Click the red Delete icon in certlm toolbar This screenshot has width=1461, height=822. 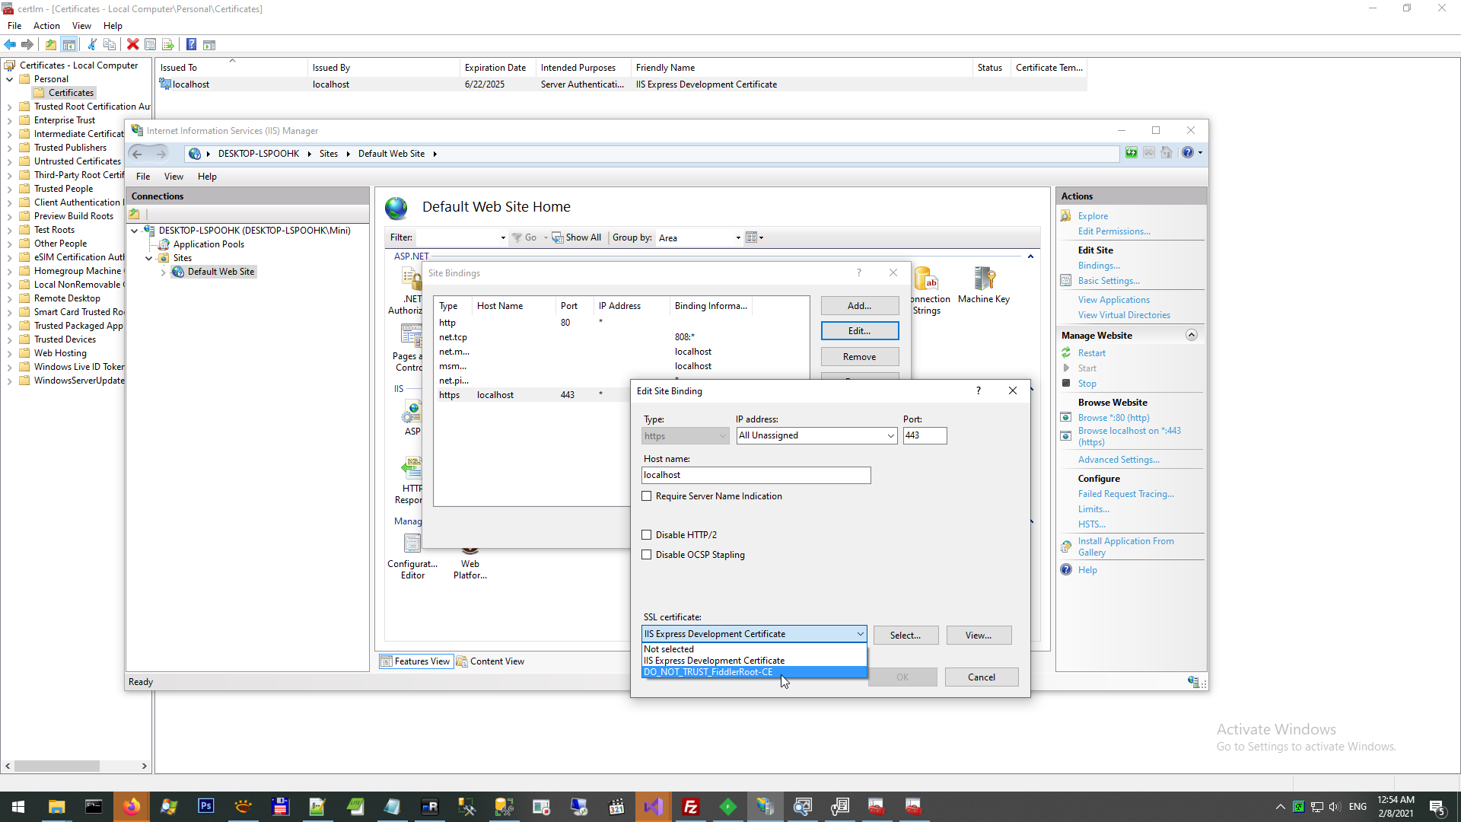click(132, 45)
